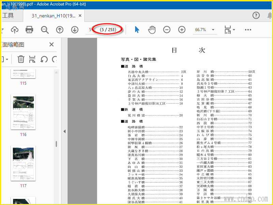
Task: Click the 放水路大橋 contents entry
Action: [155, 190]
